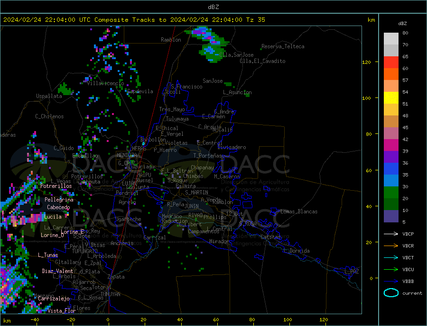Click the 'Divisadero' label on map
The height and width of the screenshot is (326, 427).
tap(232, 147)
